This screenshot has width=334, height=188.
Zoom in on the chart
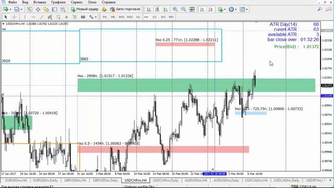[175, 9]
